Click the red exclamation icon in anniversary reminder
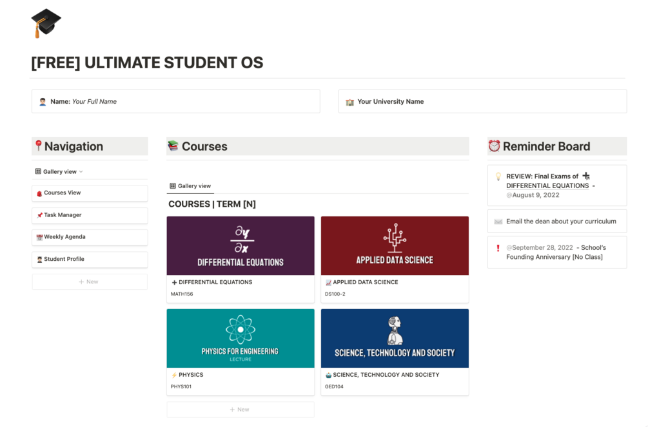This screenshot has width=648, height=427. tap(498, 248)
